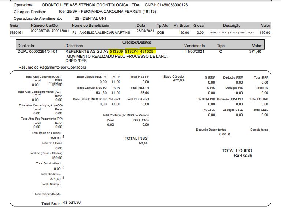
Task: Click highlighted guia number 513274
Action: click(x=132, y=51)
